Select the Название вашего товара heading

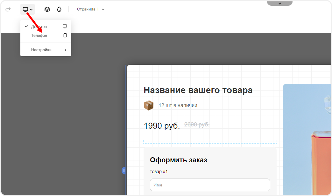(x=198, y=90)
